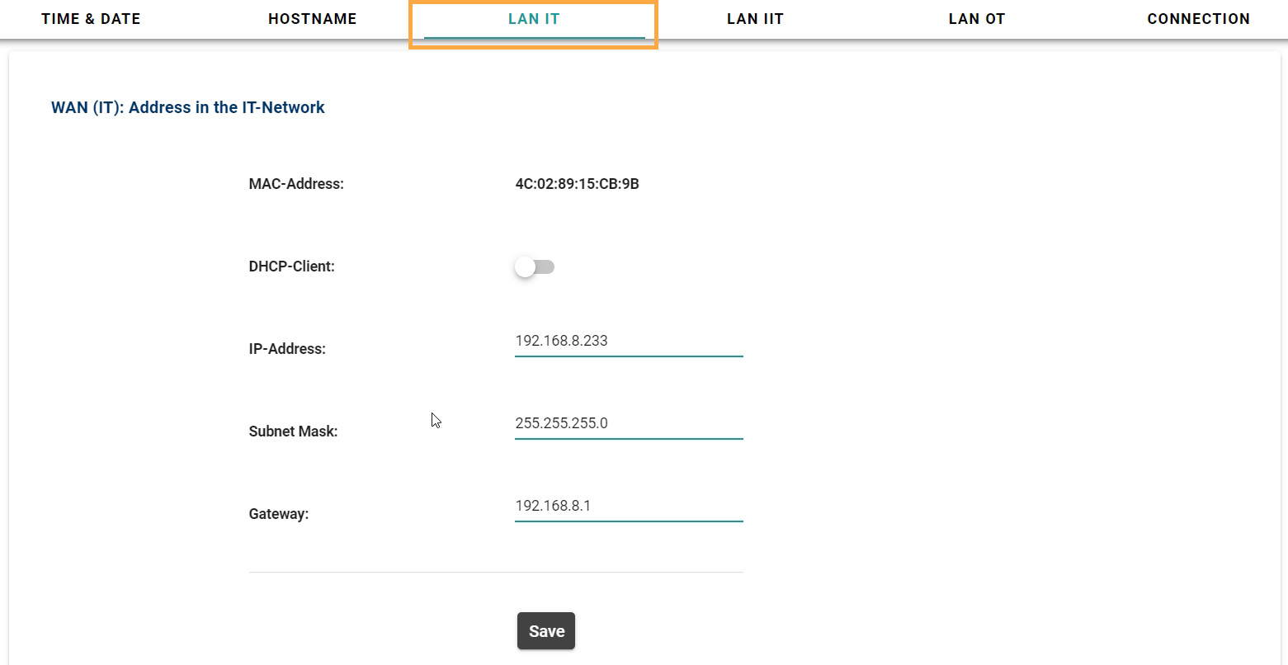
Task: Click the WAN (IT) section heading
Action: click(x=188, y=107)
